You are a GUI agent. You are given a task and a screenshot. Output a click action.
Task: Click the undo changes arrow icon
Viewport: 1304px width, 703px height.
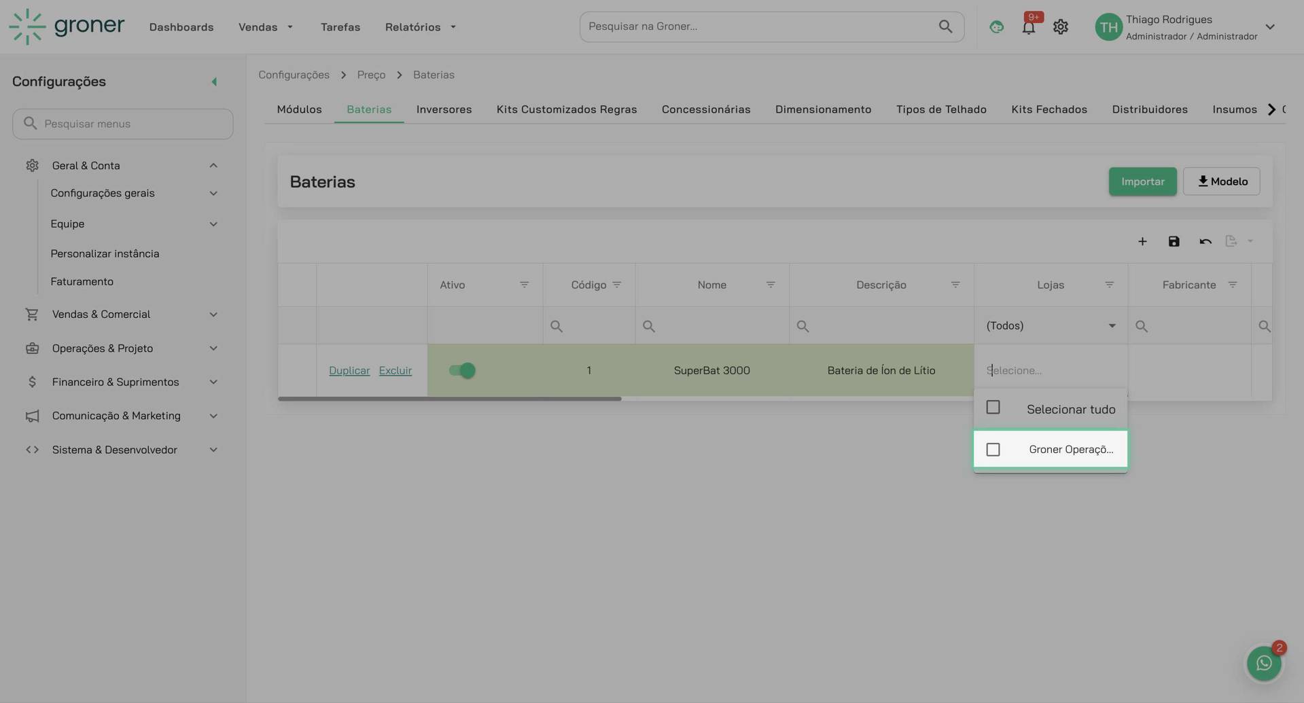click(1205, 242)
